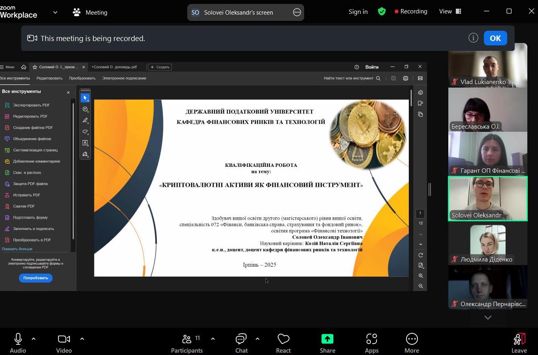The image size is (538, 355).
Task: Click Sign in link
Action: [358, 12]
